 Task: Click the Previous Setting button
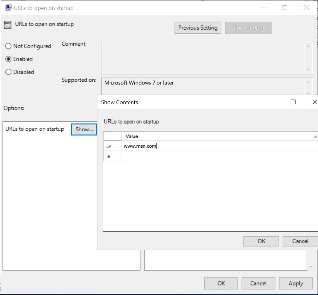[x=198, y=28]
